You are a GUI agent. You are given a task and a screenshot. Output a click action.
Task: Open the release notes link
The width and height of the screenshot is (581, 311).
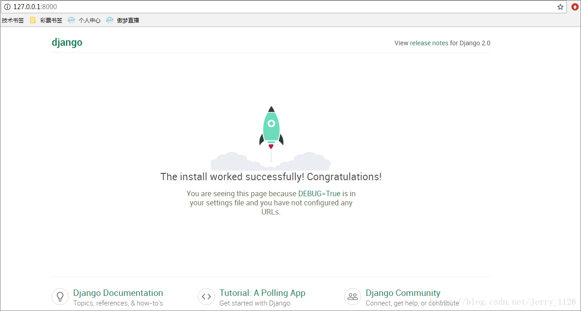(x=429, y=43)
